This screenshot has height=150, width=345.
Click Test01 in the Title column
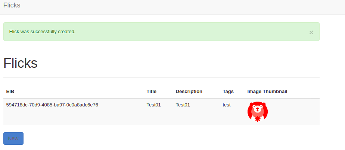153,105
